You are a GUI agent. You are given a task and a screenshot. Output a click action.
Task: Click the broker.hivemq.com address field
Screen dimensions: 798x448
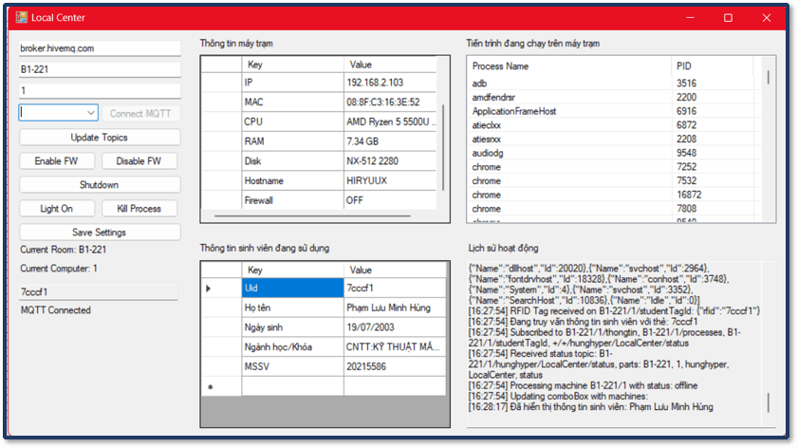100,48
